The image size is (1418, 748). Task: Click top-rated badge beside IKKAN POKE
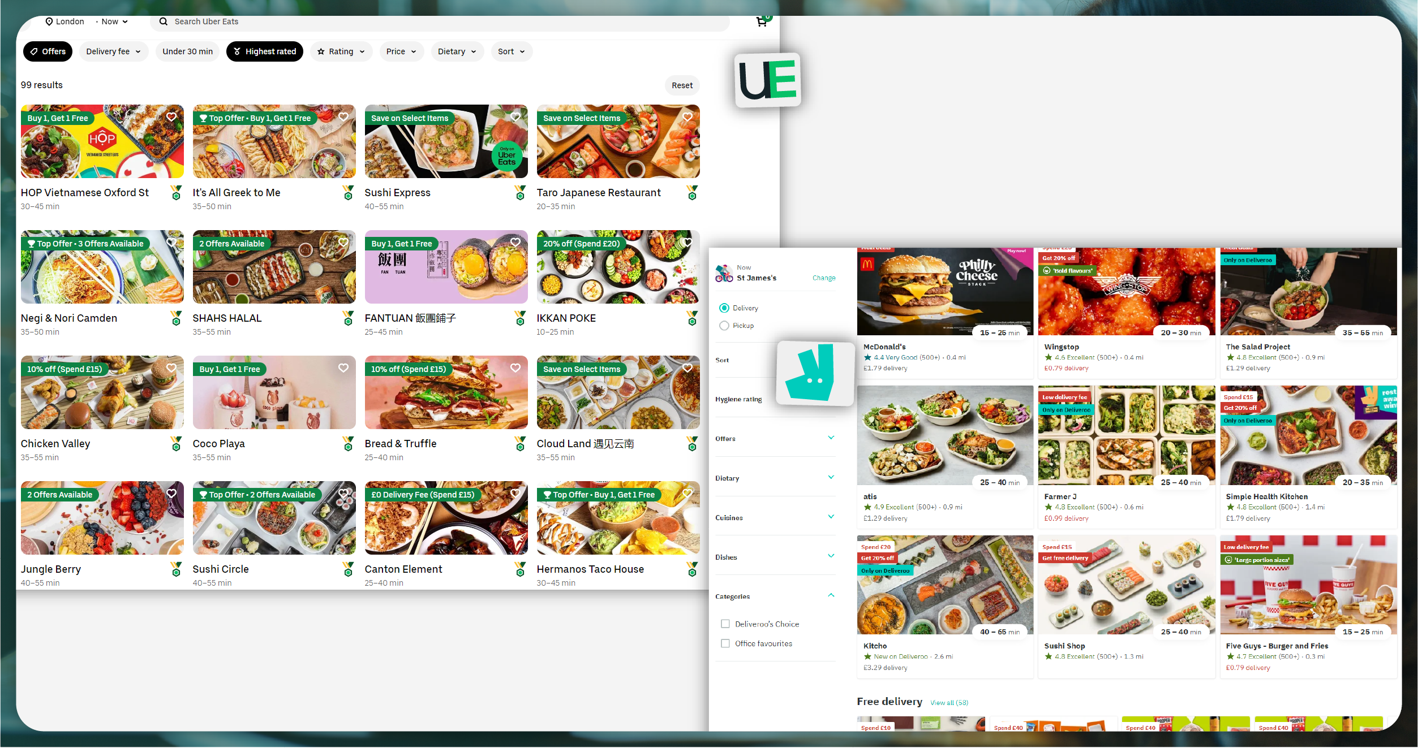pos(692,318)
